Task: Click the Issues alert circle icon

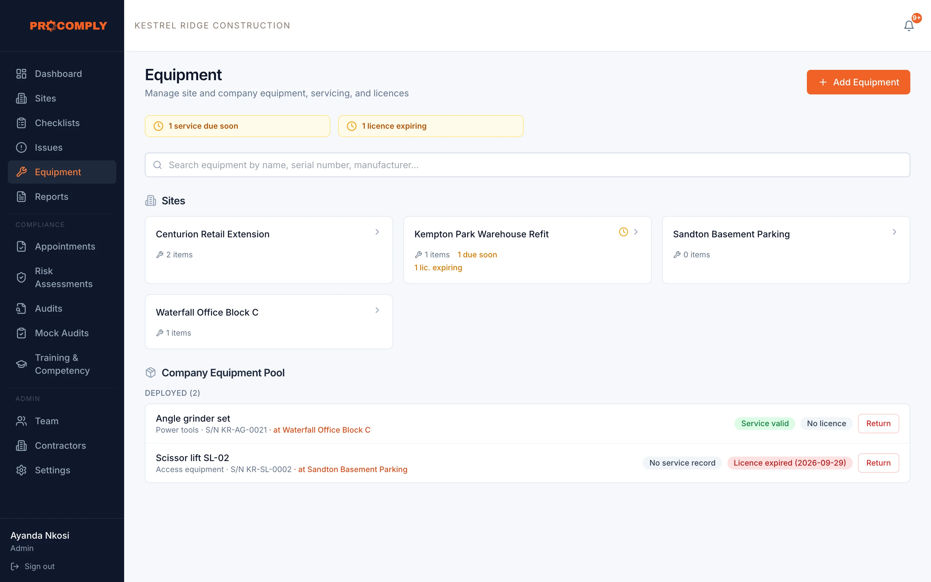Action: 21,147
